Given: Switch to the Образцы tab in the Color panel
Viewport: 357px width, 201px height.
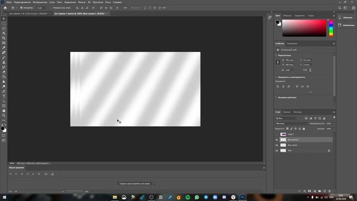Looking at the screenshot, I should 287,16.
